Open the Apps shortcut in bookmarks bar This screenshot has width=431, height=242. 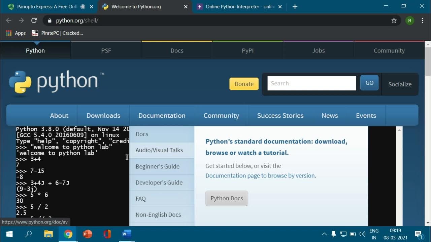(x=16, y=33)
